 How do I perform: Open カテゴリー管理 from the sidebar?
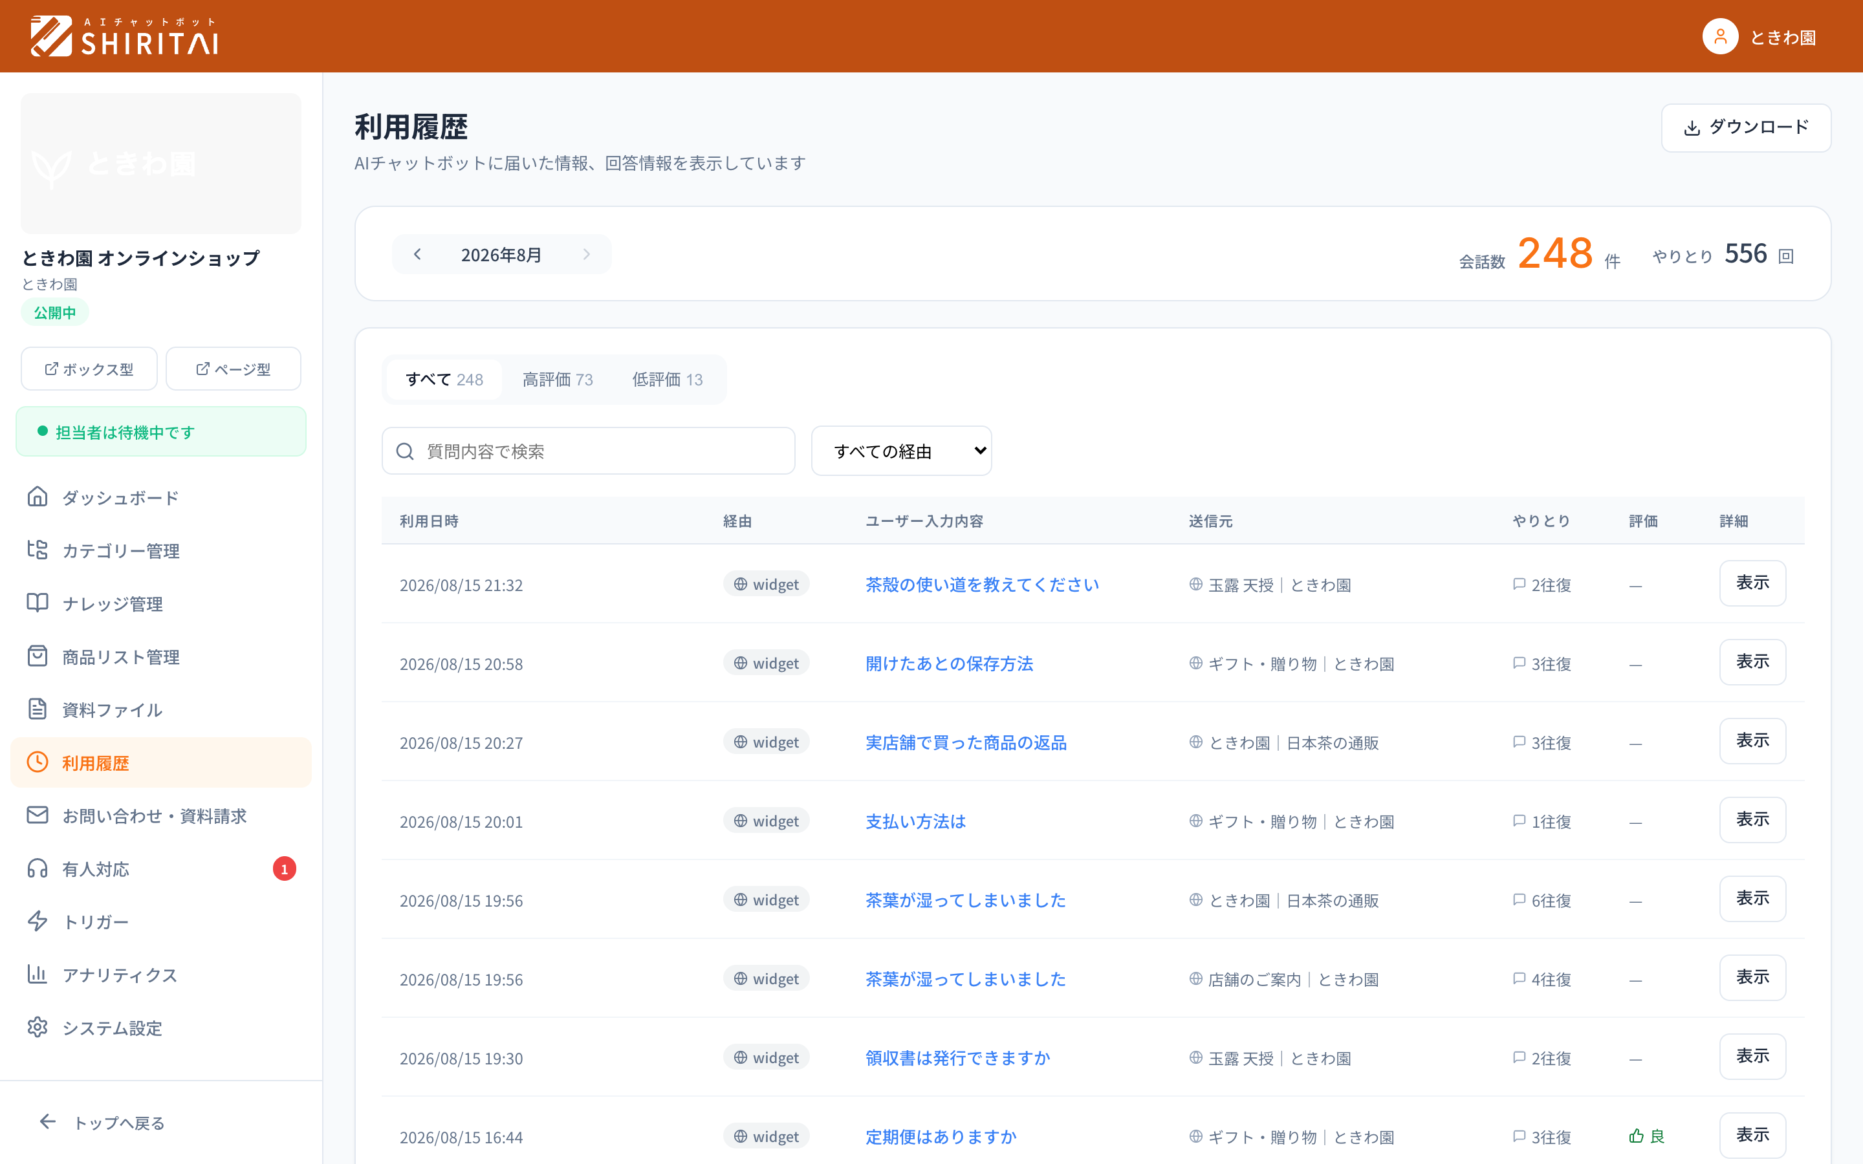click(x=161, y=550)
